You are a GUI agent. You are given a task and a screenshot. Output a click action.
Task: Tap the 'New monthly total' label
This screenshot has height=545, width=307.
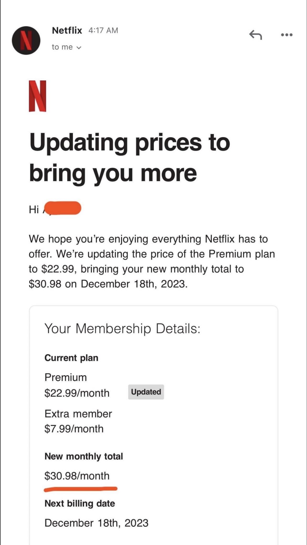(x=84, y=456)
